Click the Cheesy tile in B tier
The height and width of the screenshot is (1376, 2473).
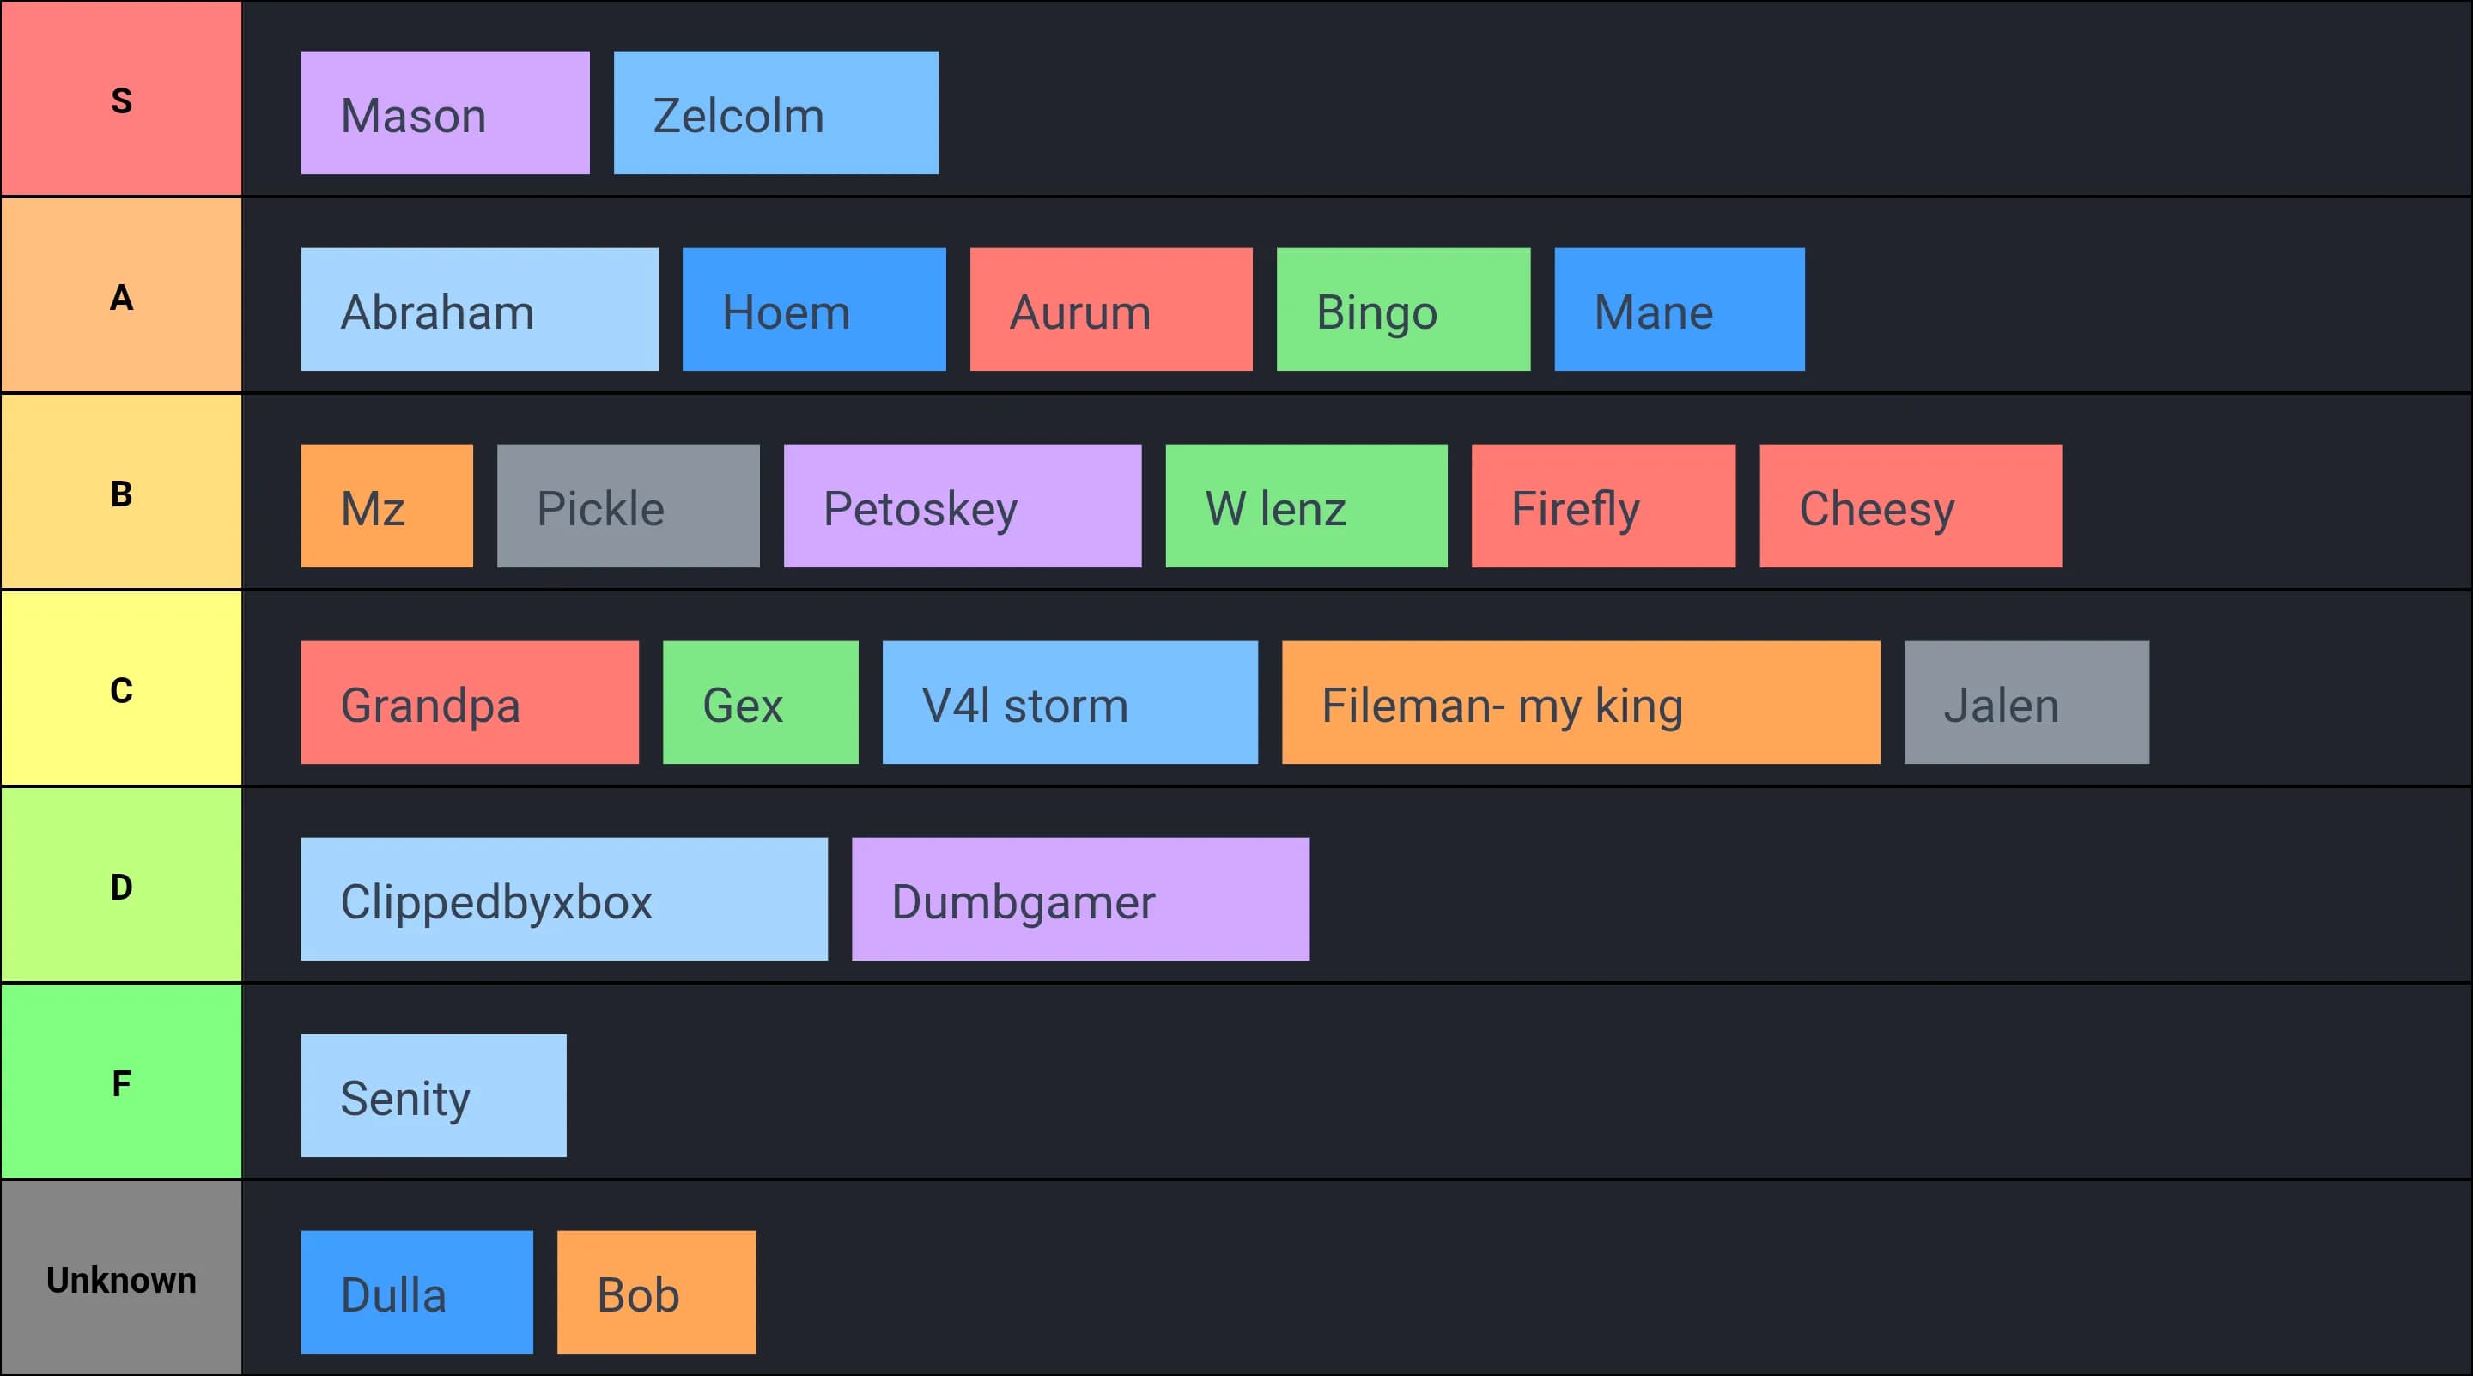tap(1910, 506)
